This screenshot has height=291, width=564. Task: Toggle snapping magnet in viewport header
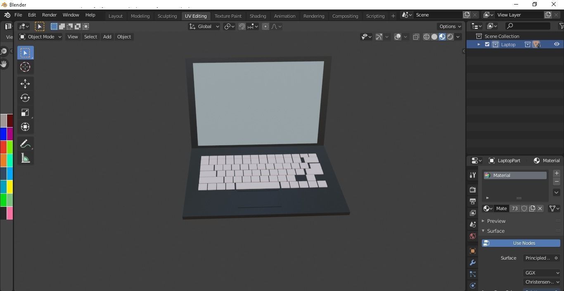click(242, 26)
